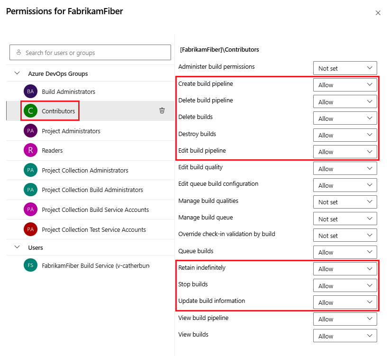The width and height of the screenshot is (389, 356).
Task: Open Delete builds permission dropdown
Action: pyautogui.click(x=345, y=118)
